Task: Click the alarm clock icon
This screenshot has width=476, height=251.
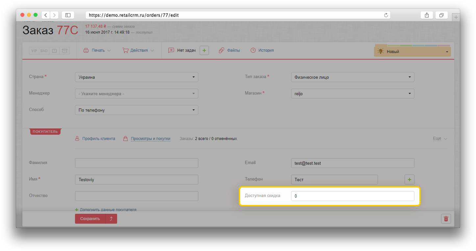Action: click(x=64, y=51)
